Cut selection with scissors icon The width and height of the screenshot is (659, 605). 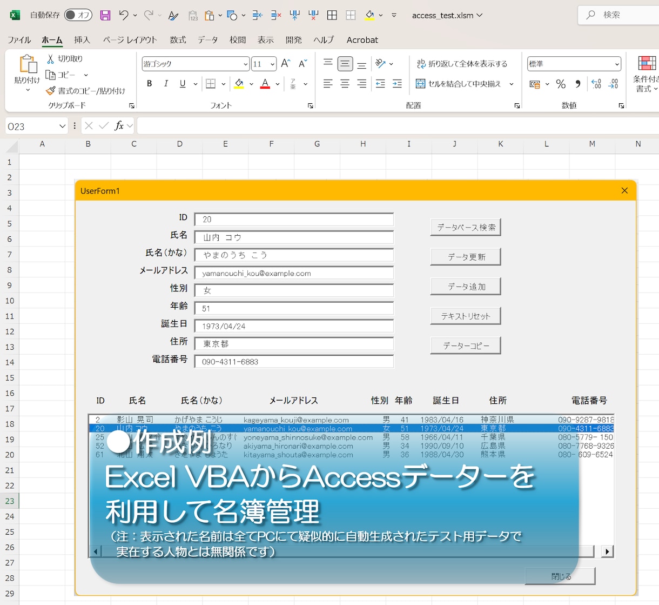click(x=51, y=58)
